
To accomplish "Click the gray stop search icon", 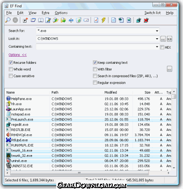I will coord(15,20).
